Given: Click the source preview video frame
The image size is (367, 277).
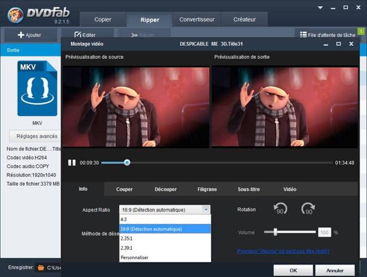Looking at the screenshot, I should click(136, 107).
